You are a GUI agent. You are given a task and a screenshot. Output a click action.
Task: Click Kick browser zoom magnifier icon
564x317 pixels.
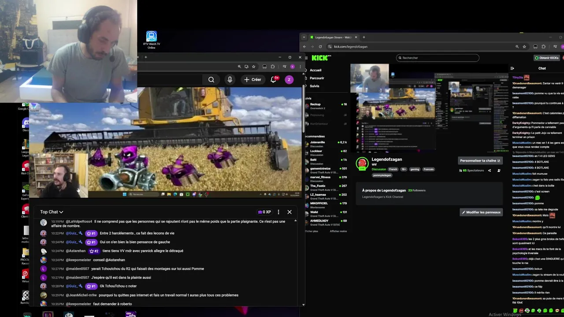point(517,47)
